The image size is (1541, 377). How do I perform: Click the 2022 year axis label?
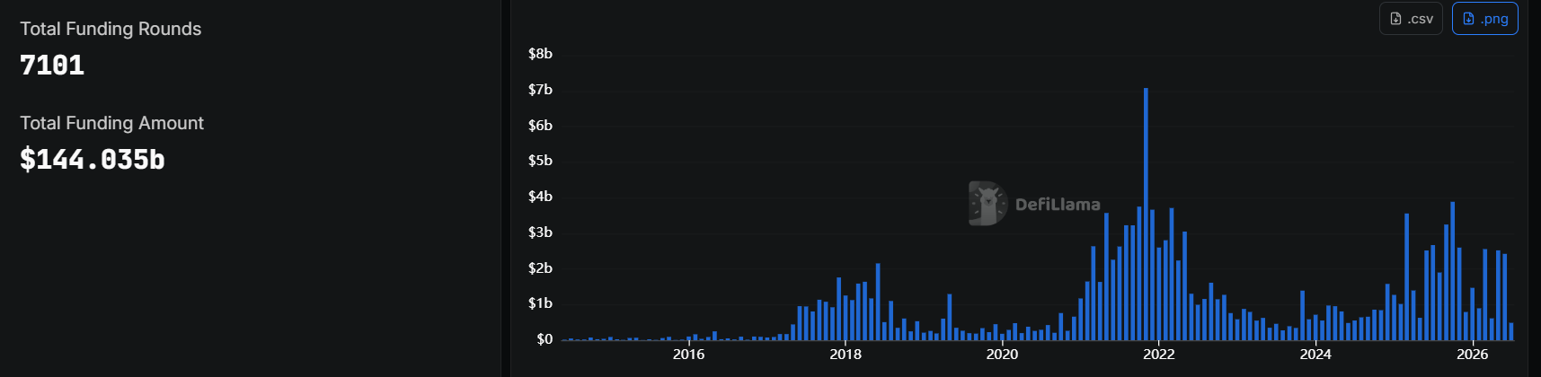[1158, 354]
